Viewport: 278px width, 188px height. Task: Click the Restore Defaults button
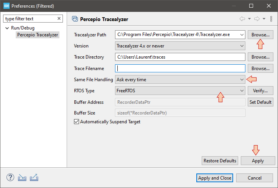220,160
